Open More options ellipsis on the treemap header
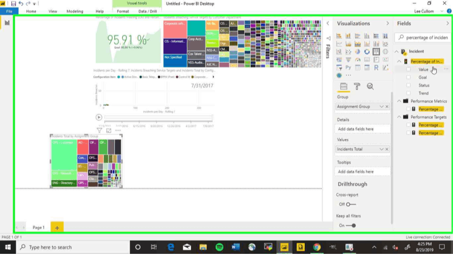Viewport: 454px width, 255px height. point(118,131)
